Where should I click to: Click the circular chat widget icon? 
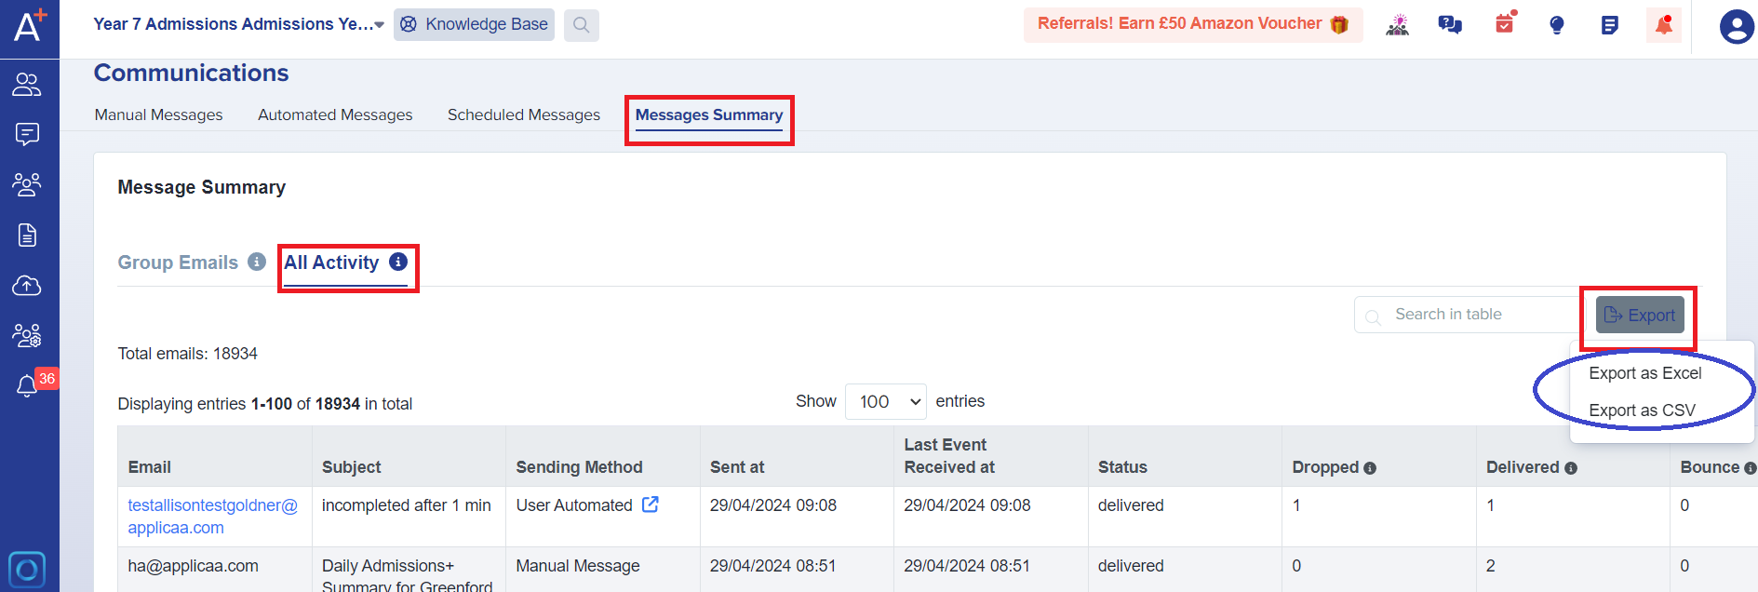(x=27, y=569)
